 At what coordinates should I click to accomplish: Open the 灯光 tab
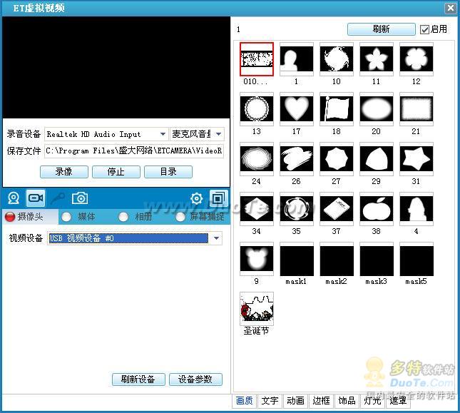(372, 401)
